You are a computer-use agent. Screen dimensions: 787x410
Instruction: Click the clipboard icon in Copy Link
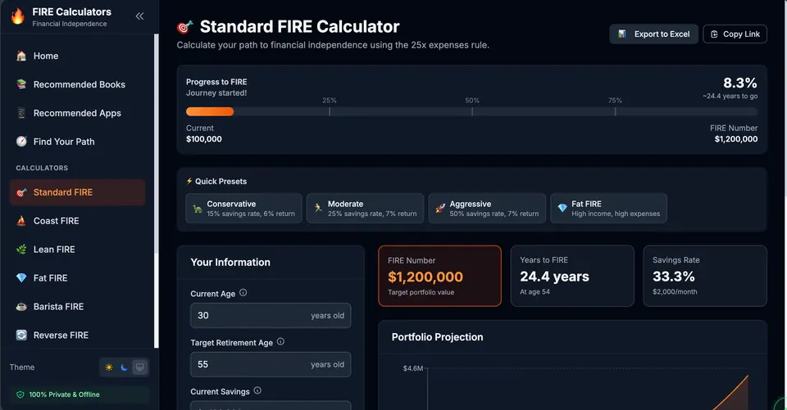click(x=714, y=34)
